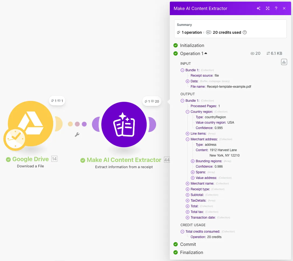Expand the Subtotal collection
This screenshot has width=293, height=261.
[187, 195]
